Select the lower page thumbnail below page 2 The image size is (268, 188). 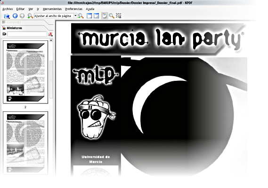point(25,142)
